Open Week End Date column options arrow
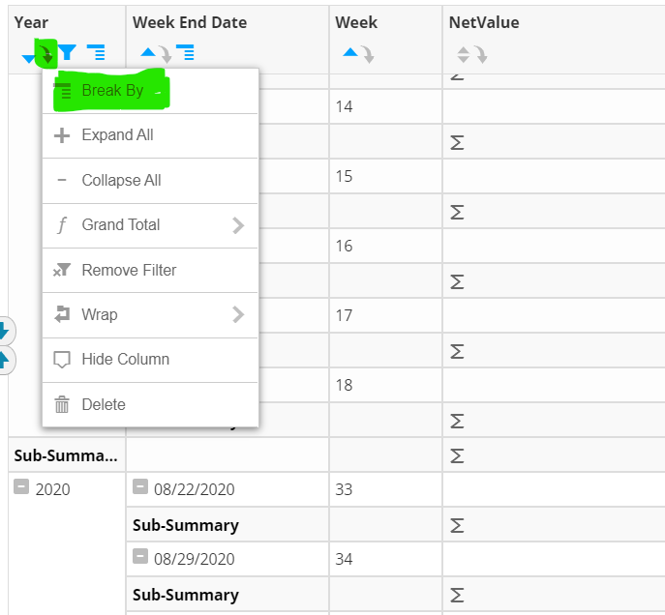 (166, 54)
